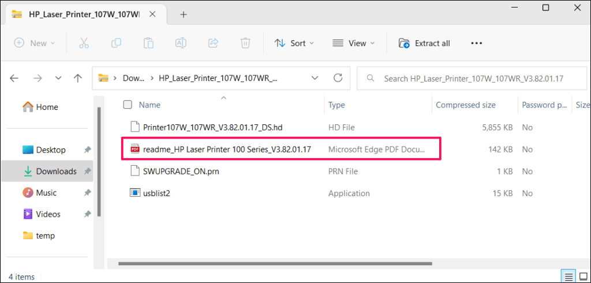The width and height of the screenshot is (591, 283).
Task: Click the pin icon beside Videos
Action: click(88, 214)
